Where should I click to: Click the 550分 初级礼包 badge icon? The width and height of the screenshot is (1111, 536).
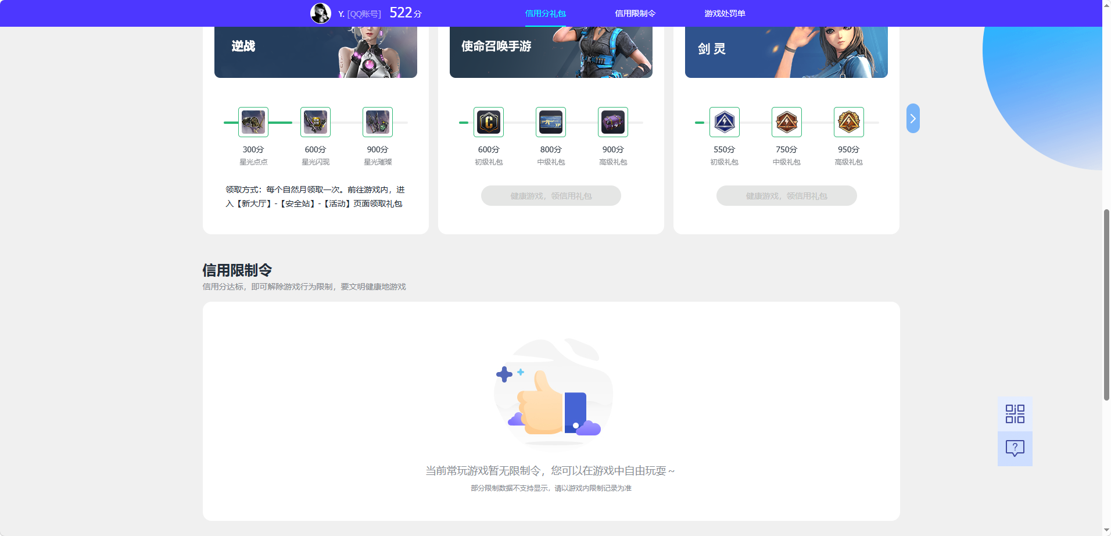click(725, 122)
